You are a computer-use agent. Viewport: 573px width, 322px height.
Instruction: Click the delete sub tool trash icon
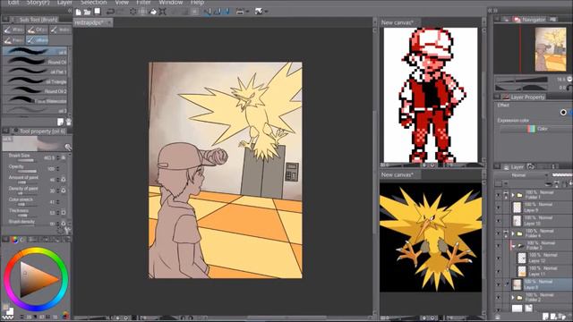tap(68, 122)
